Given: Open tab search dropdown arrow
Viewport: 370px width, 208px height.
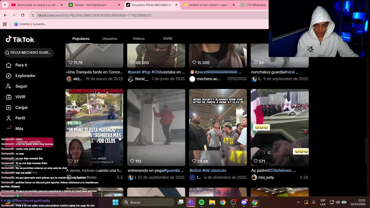Looking at the screenshot, I should (5, 5).
